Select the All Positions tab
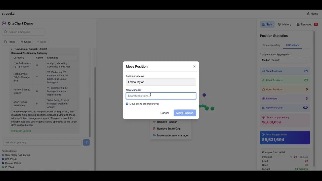 pyautogui.click(x=292, y=45)
